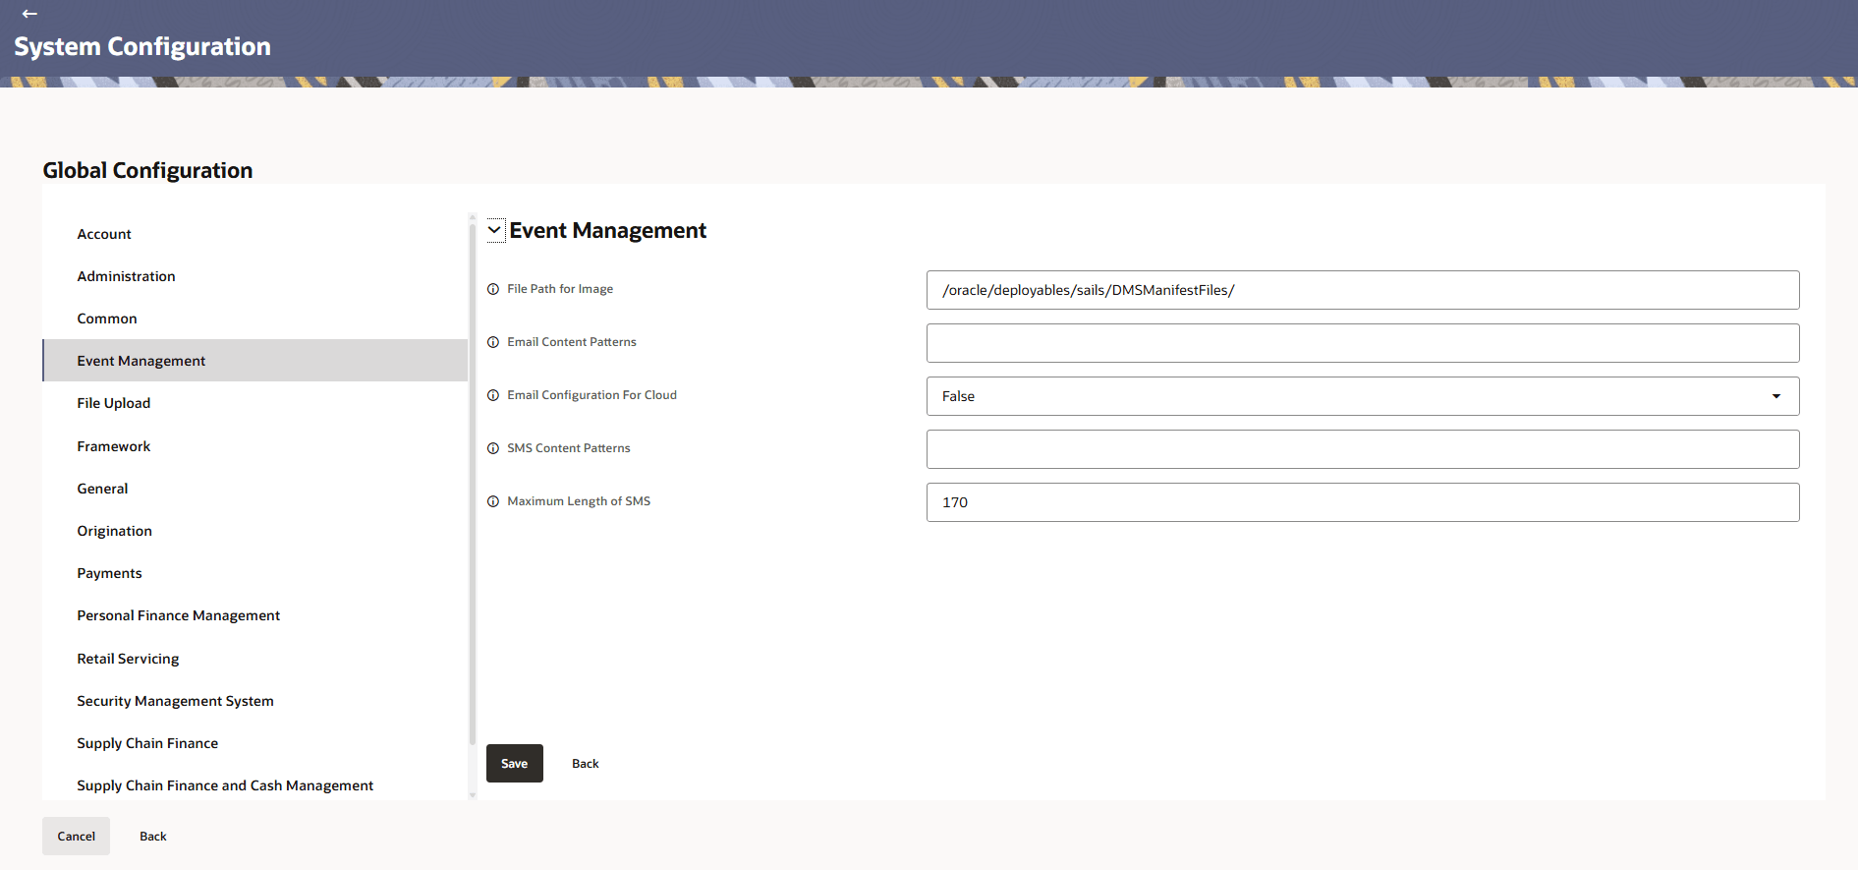Focus the Email Content Patterns input
Screen dimensions: 1858x870
[1363, 343]
